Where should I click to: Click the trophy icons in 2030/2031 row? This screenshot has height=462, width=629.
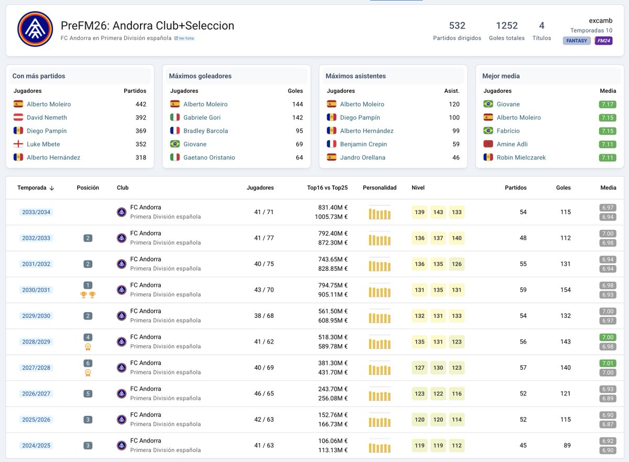[88, 295]
